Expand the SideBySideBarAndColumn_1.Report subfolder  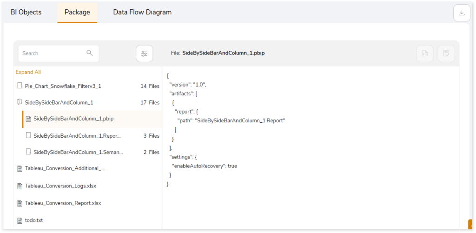click(93, 136)
